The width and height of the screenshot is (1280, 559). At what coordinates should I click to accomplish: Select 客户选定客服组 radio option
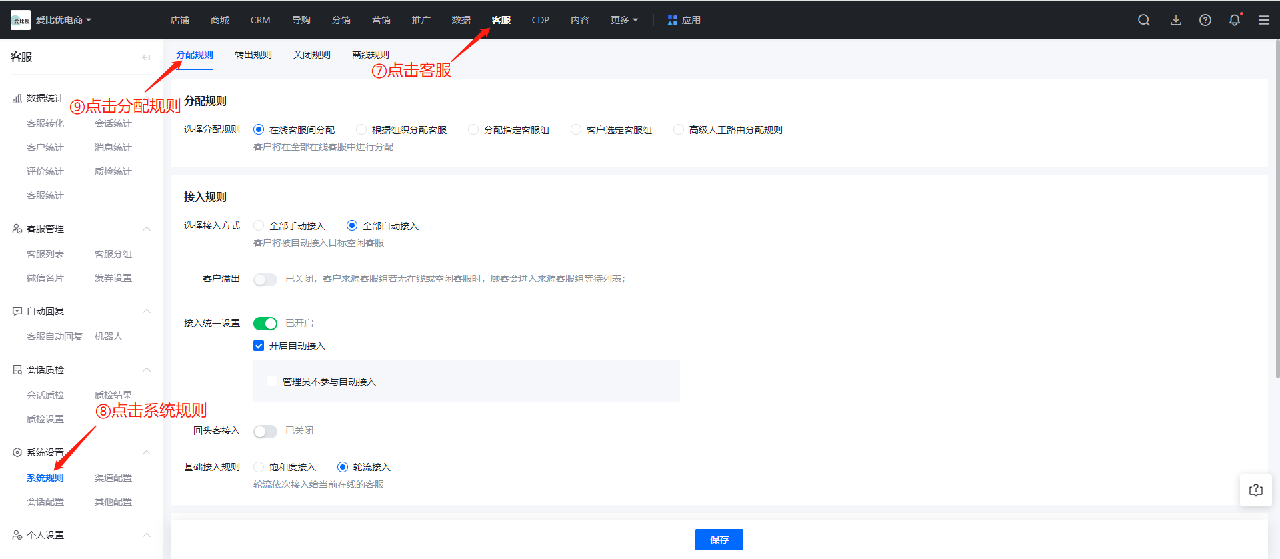pos(576,129)
